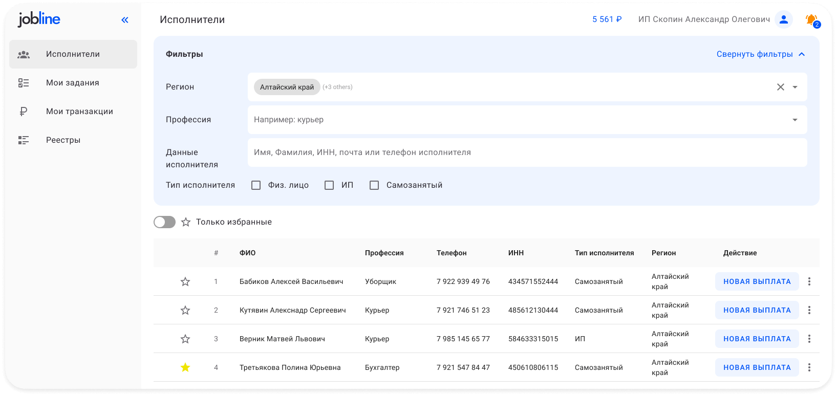Click the Реестры list icon
Screen dimensions: 837x396
pyautogui.click(x=24, y=140)
